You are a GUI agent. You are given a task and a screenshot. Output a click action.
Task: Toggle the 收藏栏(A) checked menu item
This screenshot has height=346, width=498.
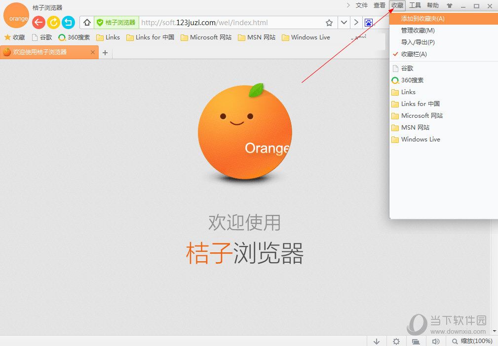pyautogui.click(x=414, y=54)
